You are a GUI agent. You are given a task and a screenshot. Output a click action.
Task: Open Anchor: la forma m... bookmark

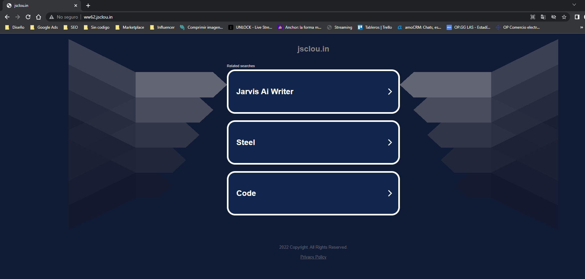pyautogui.click(x=300, y=27)
